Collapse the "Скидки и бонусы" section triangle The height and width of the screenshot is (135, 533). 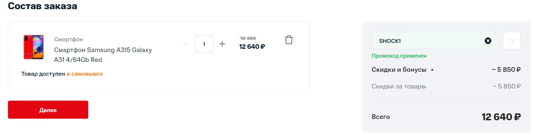tap(432, 70)
